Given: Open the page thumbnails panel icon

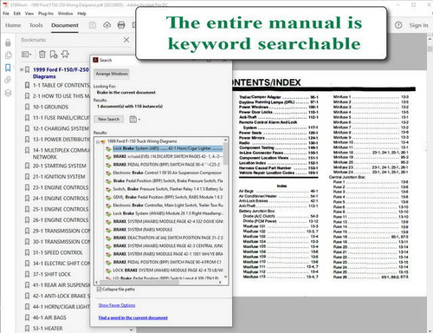Looking at the screenshot, I should point(8,55).
